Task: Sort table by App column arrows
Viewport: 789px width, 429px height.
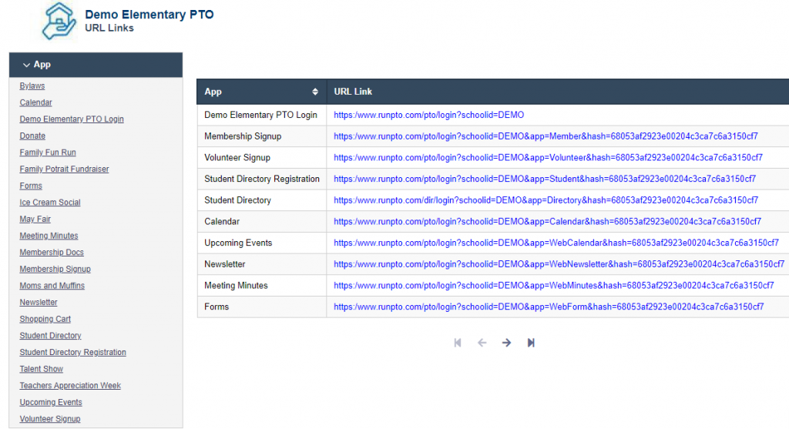Action: point(315,92)
